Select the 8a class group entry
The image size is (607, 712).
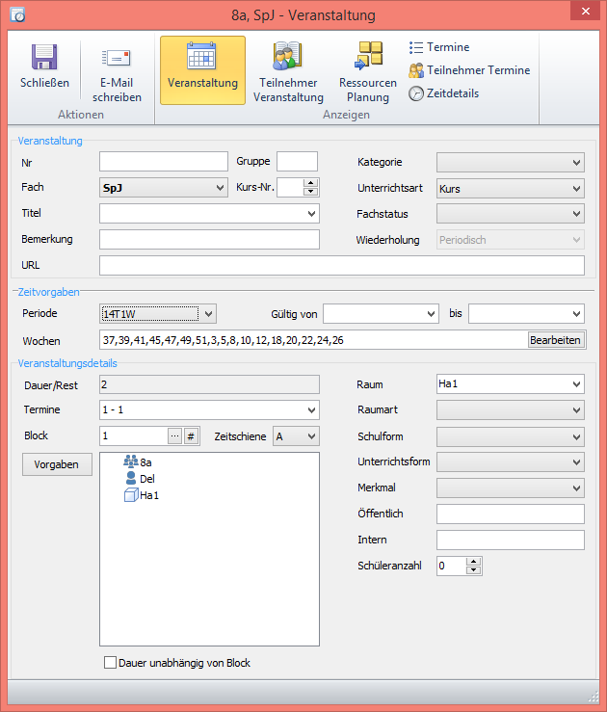click(x=138, y=462)
